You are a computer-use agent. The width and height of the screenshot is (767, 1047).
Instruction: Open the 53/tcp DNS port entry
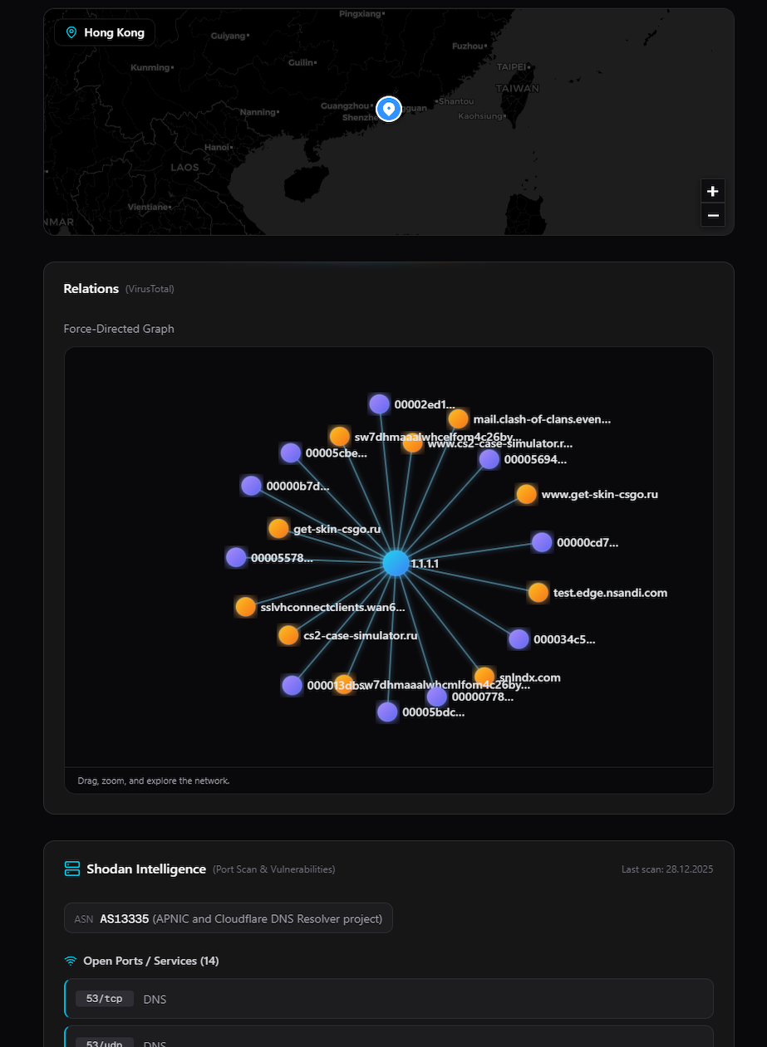click(389, 999)
